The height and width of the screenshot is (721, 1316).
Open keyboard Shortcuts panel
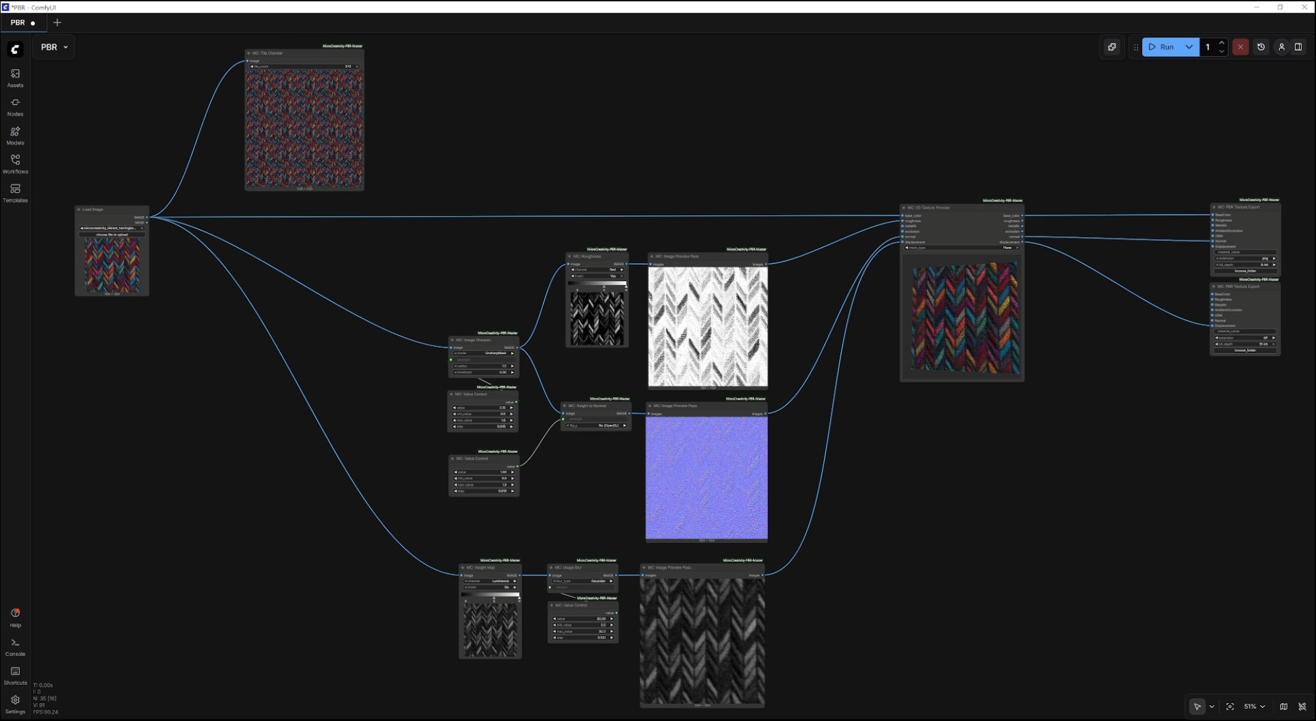[x=15, y=676]
